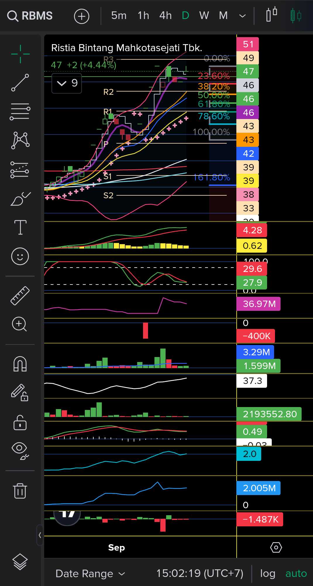Tap the red −400K value label
This screenshot has height=586, width=313.
tap(256, 336)
